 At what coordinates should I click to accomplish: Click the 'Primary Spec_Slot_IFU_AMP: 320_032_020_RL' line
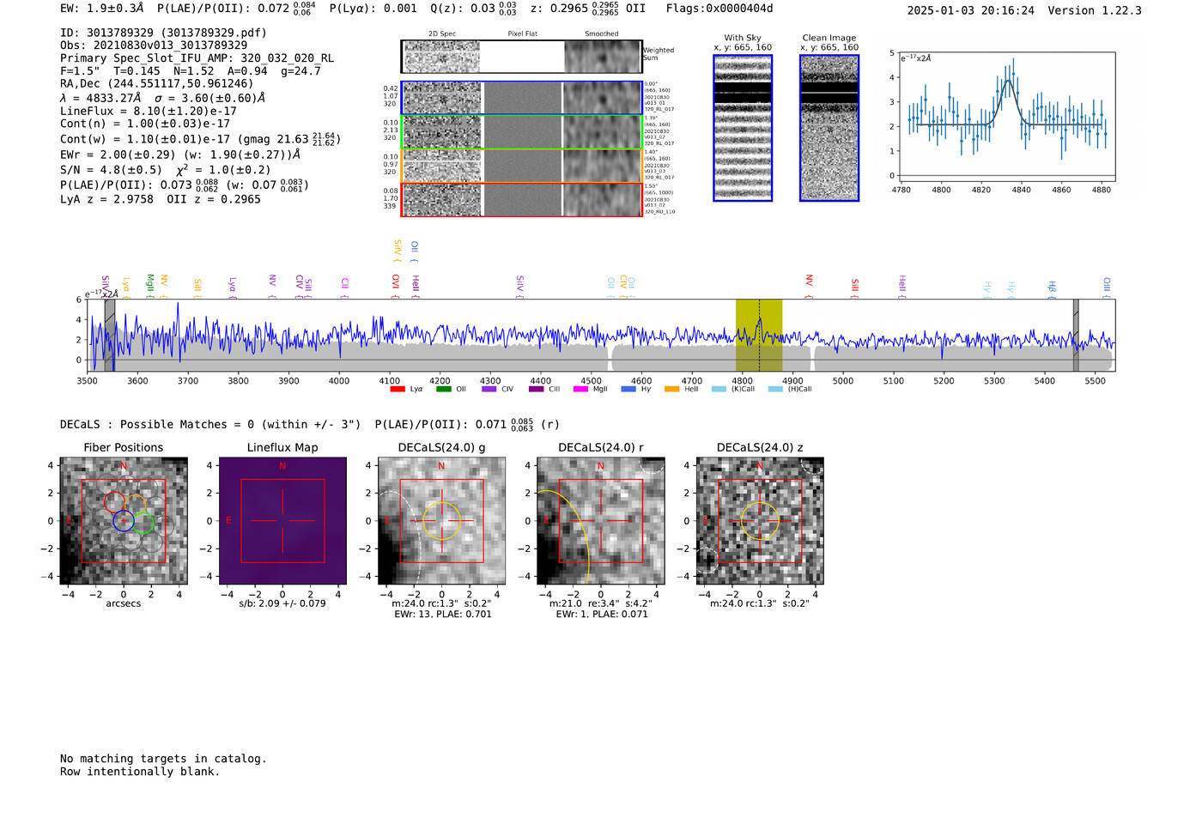(x=197, y=58)
